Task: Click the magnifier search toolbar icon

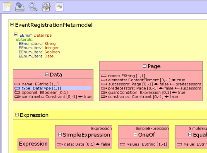Action: 33,7
